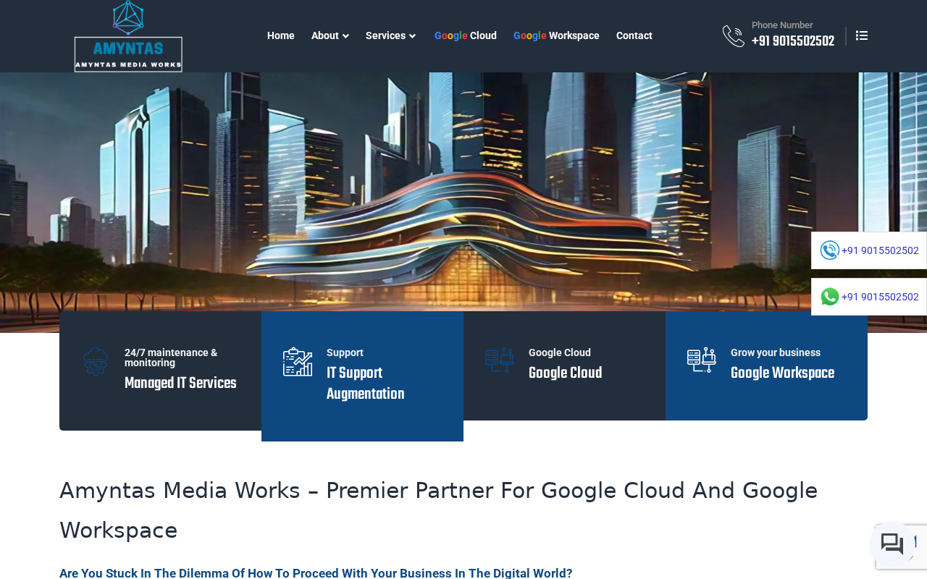Viewport: 927px width, 579px height.
Task: Open the Managed IT Services heading link
Action: point(180,384)
